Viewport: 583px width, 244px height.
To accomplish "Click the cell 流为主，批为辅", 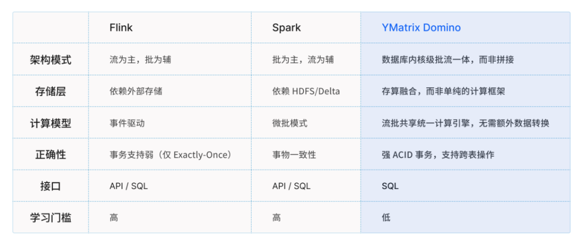I will point(140,60).
